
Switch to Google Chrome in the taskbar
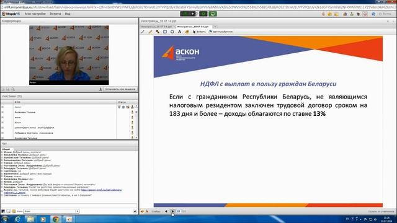[x=56, y=219]
